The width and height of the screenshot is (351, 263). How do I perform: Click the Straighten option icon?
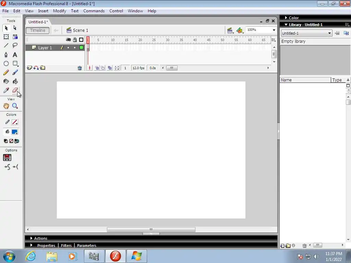coord(15,167)
